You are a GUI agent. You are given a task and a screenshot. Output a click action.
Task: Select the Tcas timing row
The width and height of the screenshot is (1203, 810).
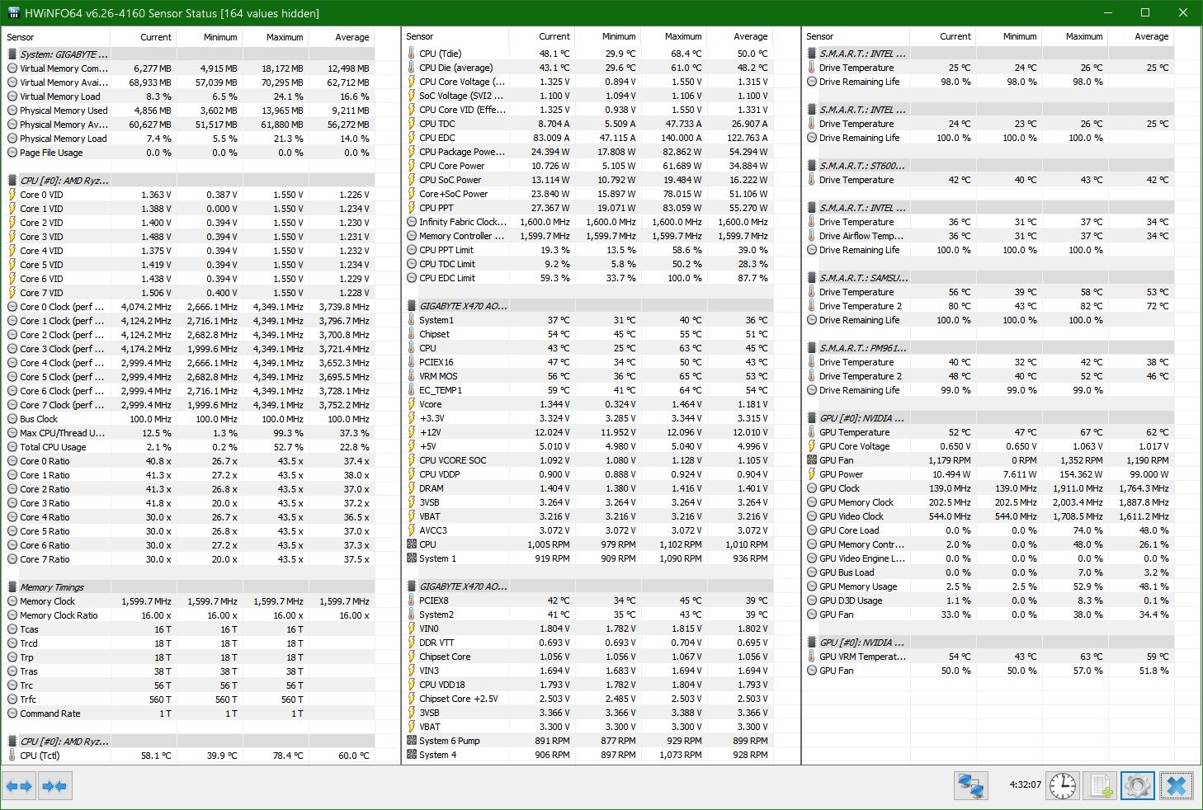click(189, 629)
